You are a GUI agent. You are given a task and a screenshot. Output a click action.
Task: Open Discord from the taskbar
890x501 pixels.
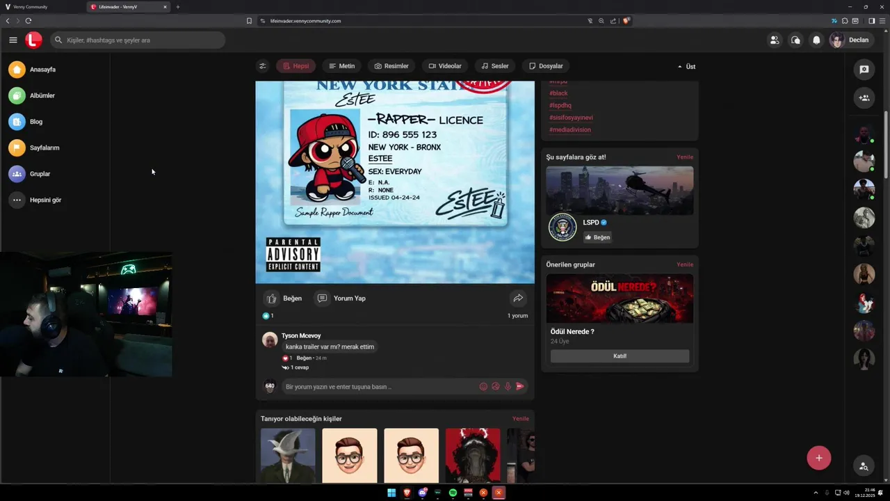[422, 493]
